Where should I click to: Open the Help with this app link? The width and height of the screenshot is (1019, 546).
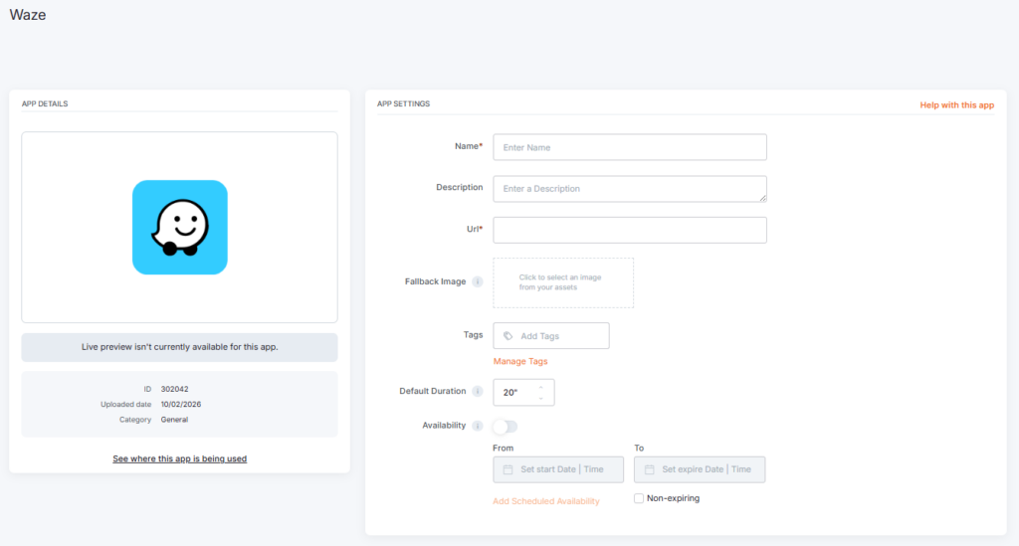click(x=956, y=104)
